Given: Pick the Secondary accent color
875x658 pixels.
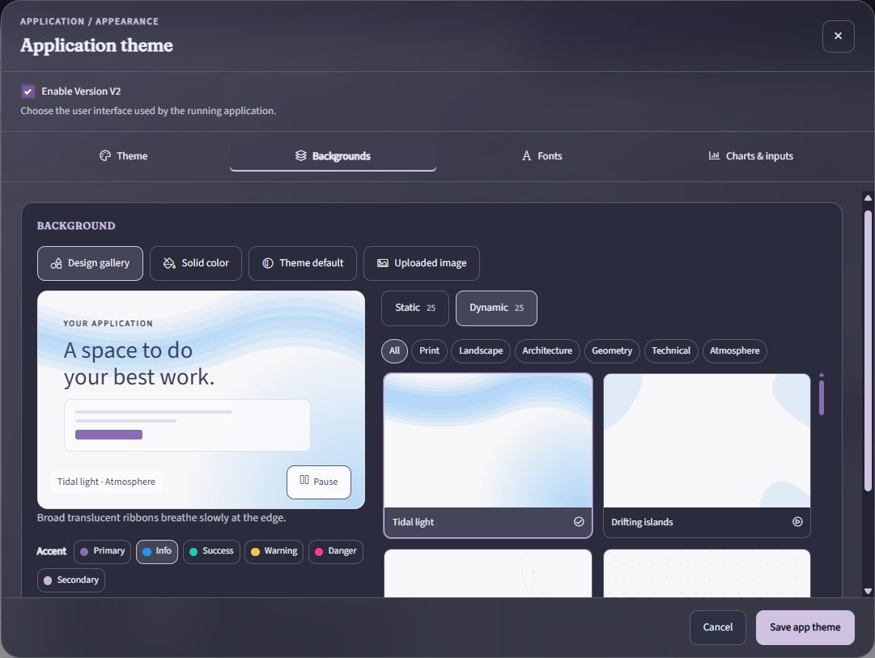Looking at the screenshot, I should [x=71, y=580].
